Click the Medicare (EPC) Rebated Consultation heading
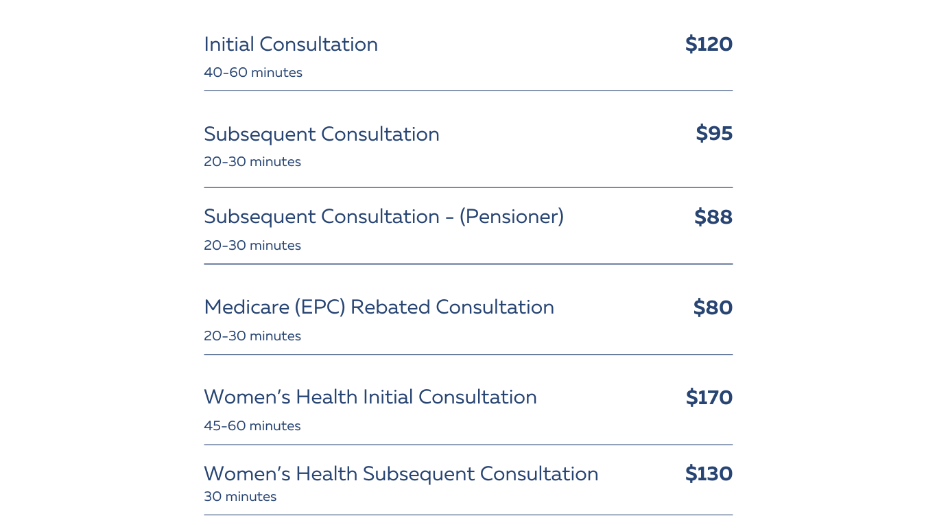The height and width of the screenshot is (527, 937). (x=379, y=307)
